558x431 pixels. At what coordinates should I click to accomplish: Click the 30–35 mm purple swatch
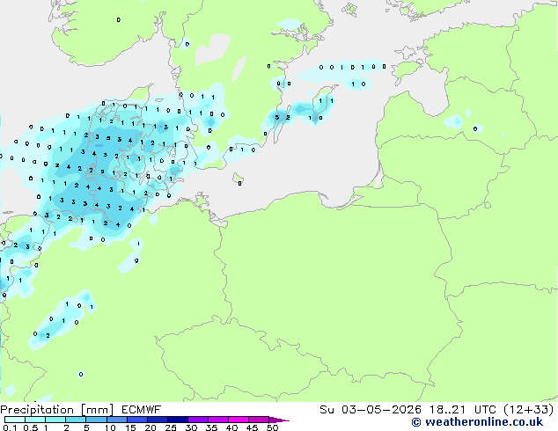point(198,420)
